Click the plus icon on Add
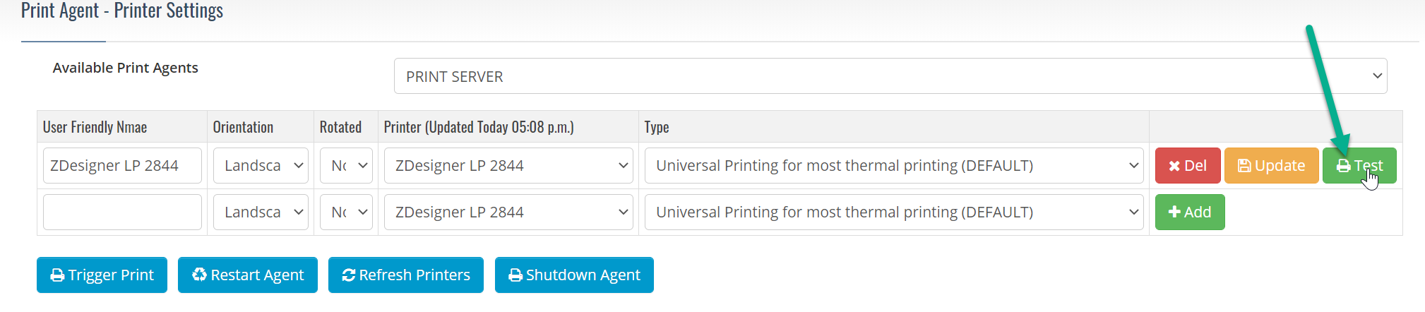The height and width of the screenshot is (312, 1425). [1175, 212]
